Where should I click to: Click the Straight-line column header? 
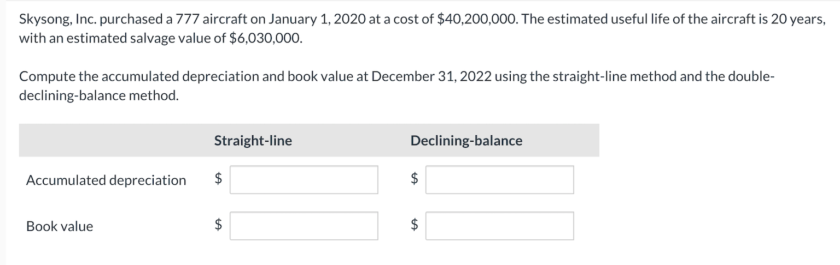(253, 141)
